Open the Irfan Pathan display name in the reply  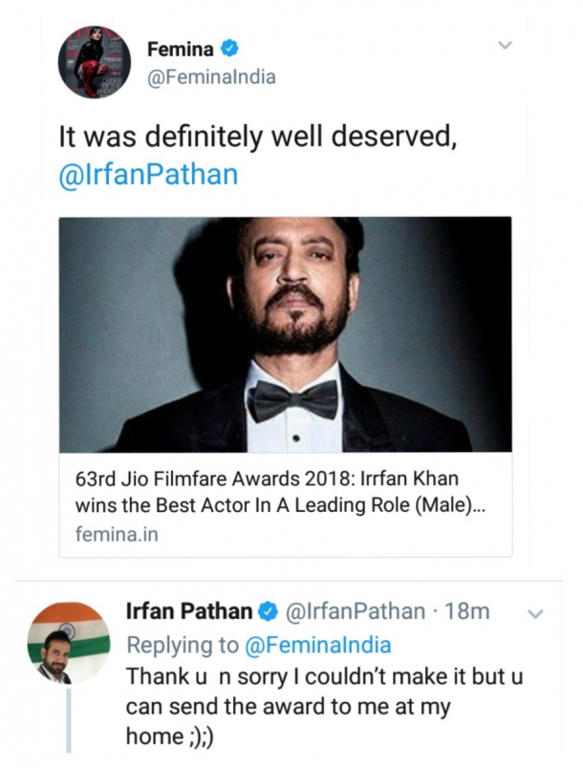(190, 611)
